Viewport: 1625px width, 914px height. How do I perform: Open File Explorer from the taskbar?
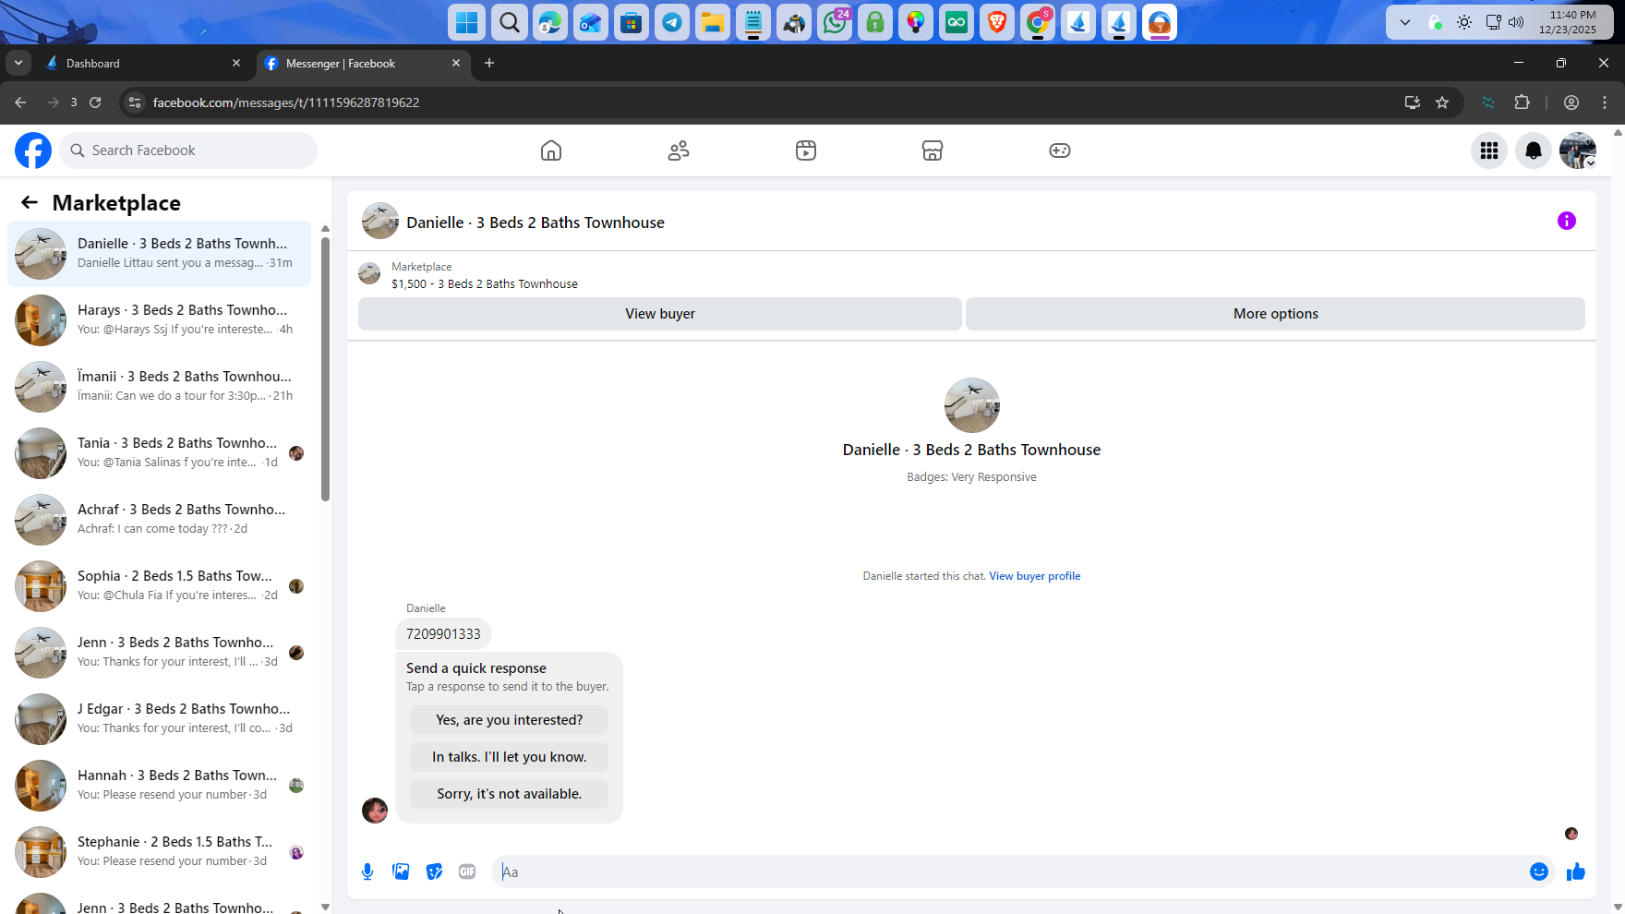click(713, 22)
